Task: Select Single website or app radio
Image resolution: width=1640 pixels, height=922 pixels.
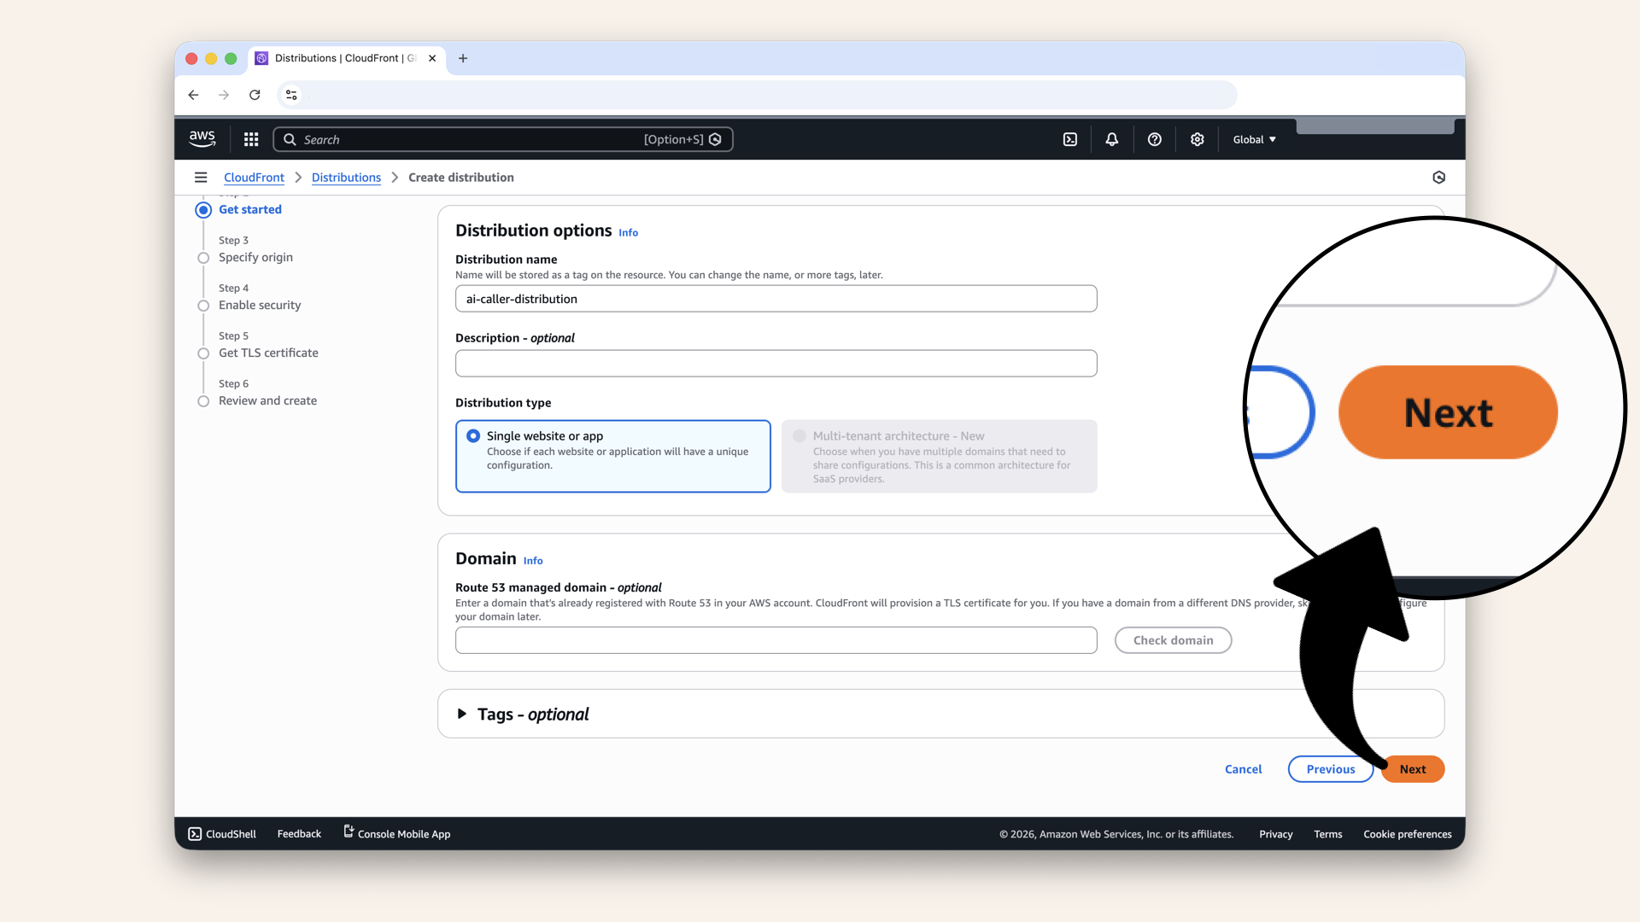Action: (x=473, y=435)
